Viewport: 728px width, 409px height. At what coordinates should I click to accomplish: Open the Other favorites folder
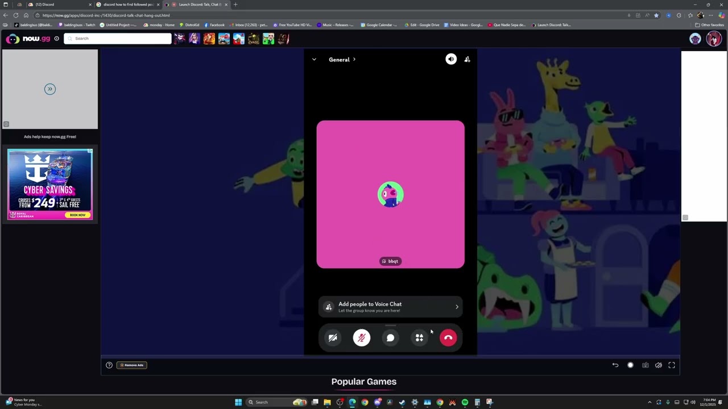point(709,25)
